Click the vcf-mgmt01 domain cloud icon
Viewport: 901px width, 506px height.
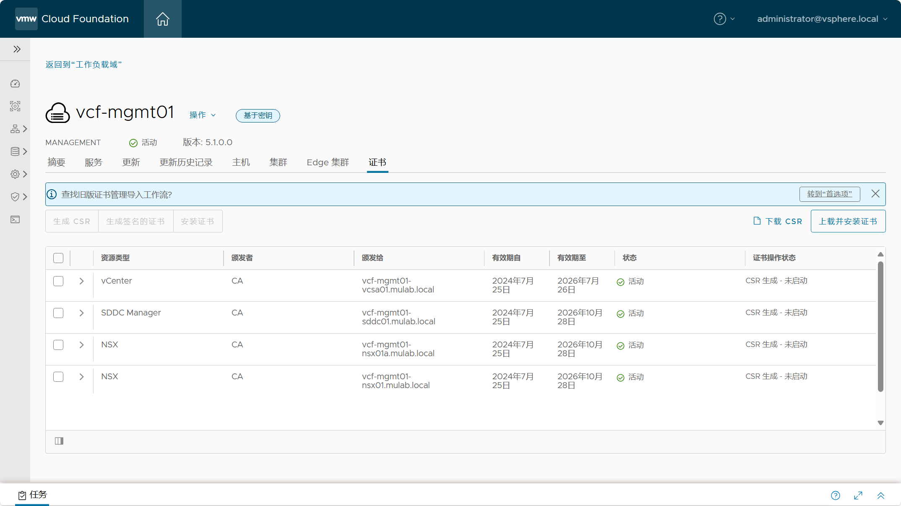coord(57,112)
